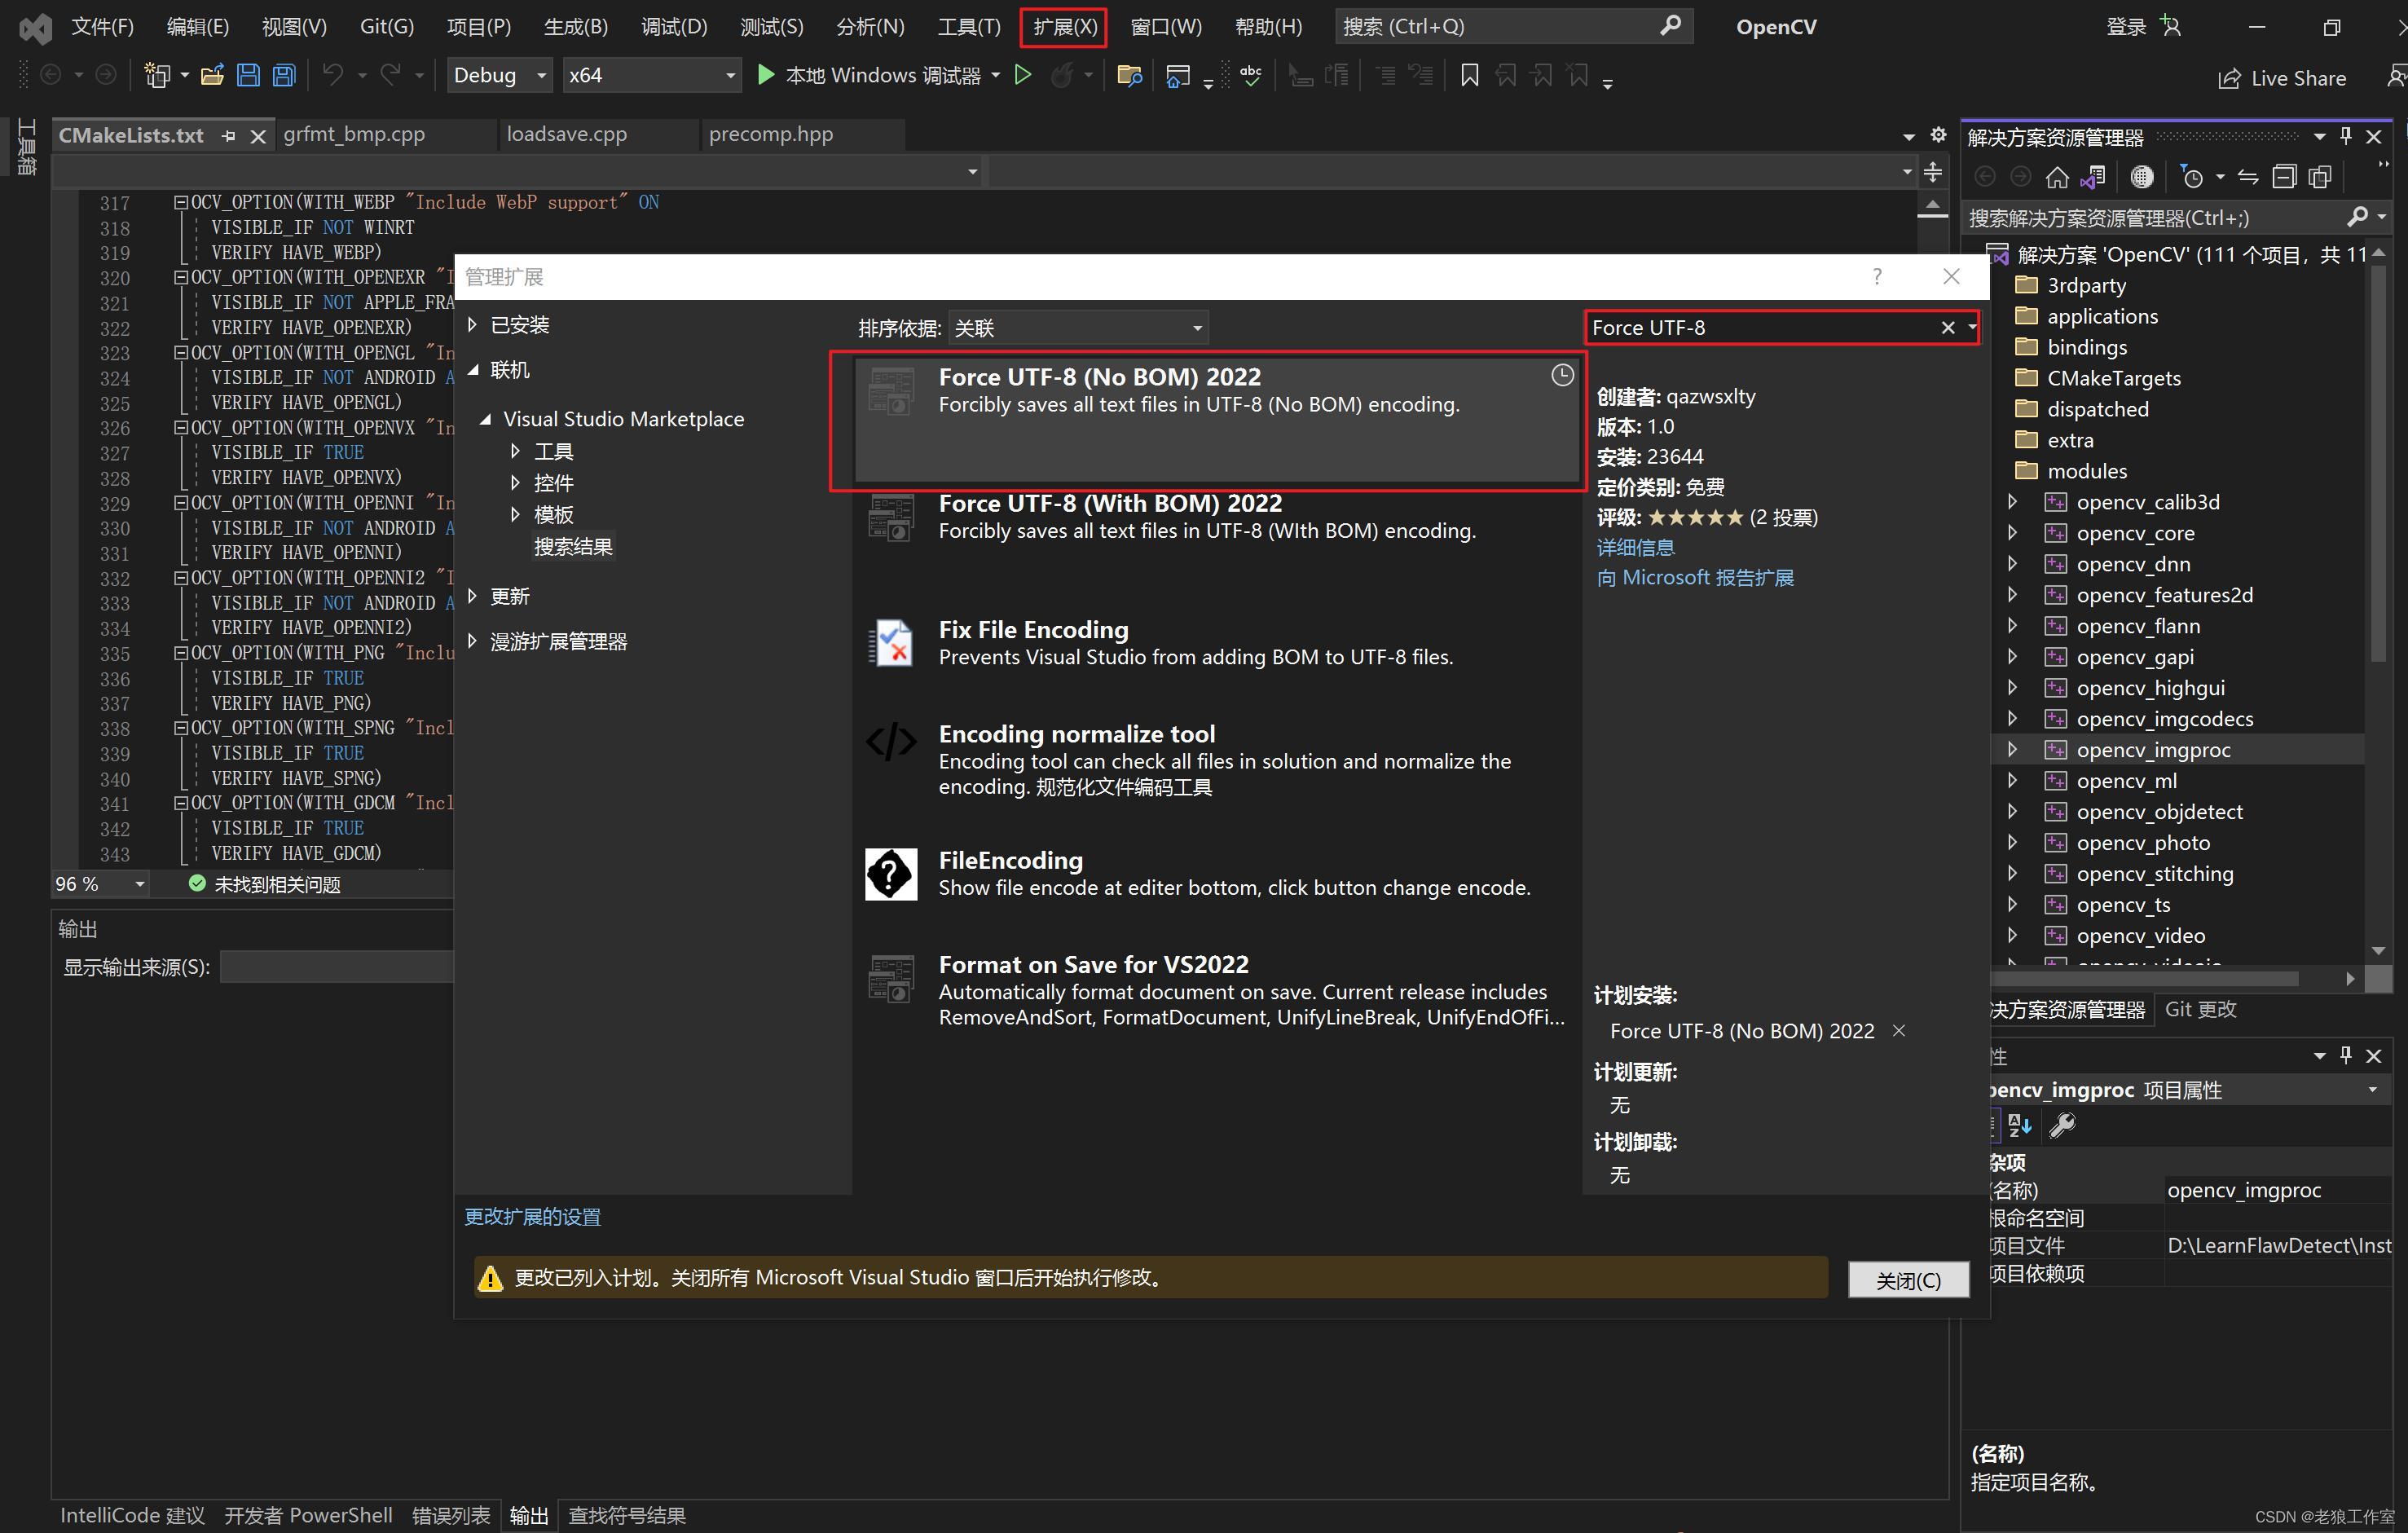Click the bookmark toggle toolbar icon
The width and height of the screenshot is (2408, 1533).
[x=1469, y=75]
